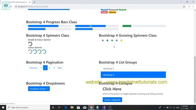Click the Danger badge

point(104,12)
